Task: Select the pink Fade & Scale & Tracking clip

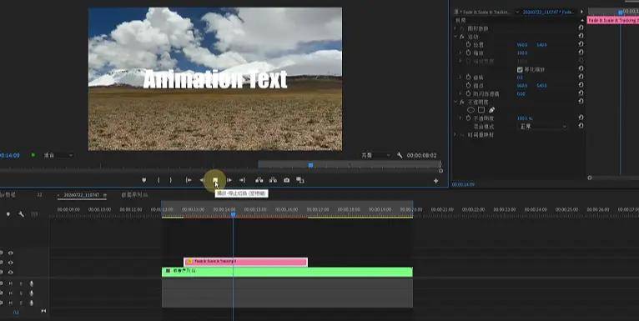Action: click(x=246, y=262)
